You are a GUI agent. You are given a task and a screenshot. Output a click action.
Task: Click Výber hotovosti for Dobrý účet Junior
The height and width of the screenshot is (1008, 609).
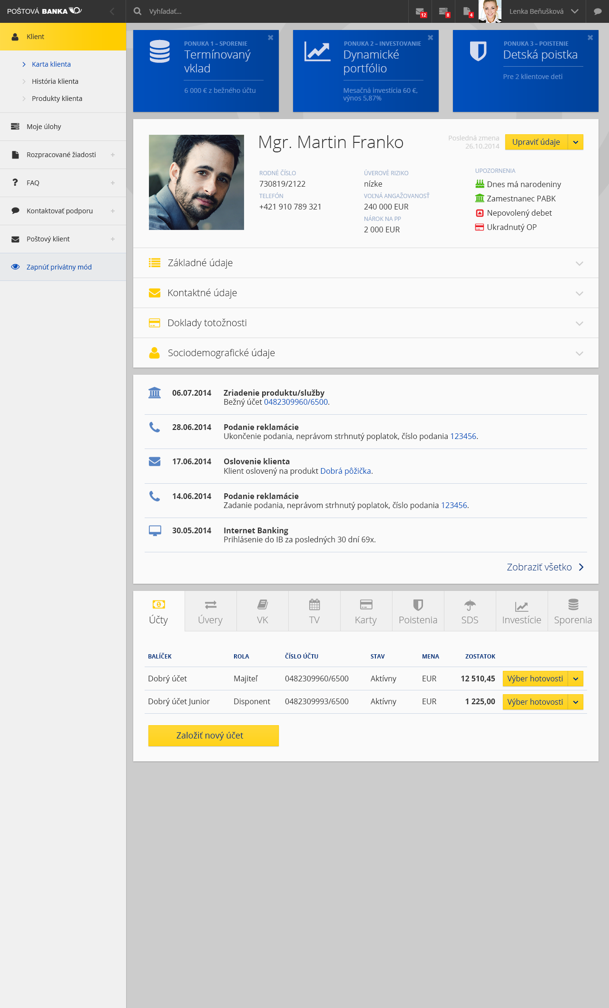tap(535, 702)
